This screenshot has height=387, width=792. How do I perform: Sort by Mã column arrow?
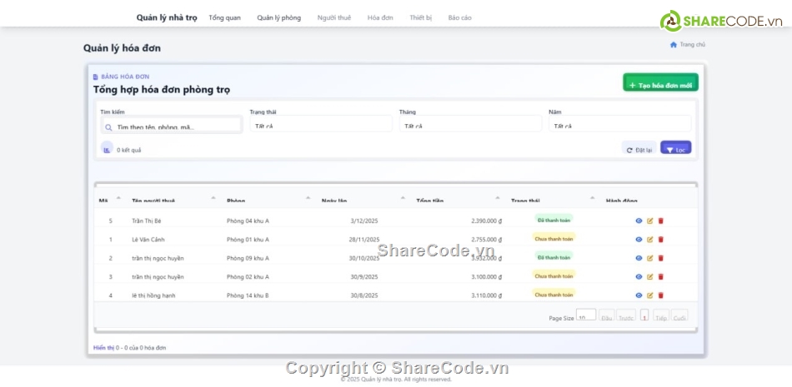pos(118,198)
